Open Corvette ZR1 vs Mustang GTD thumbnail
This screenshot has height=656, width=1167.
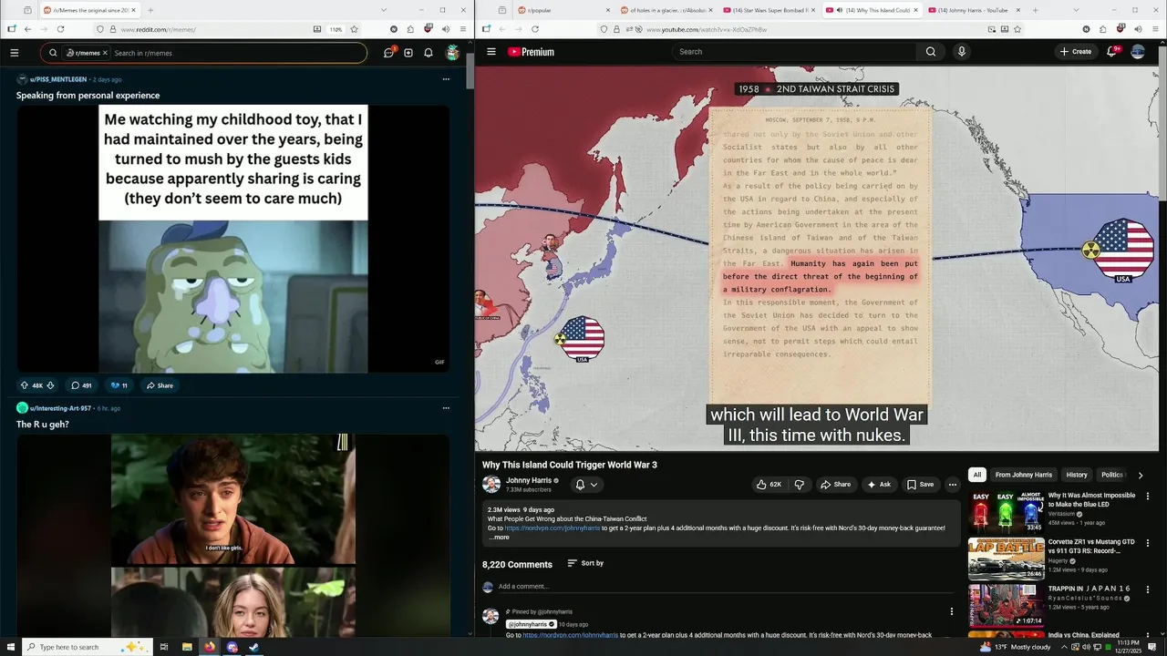click(1006, 559)
